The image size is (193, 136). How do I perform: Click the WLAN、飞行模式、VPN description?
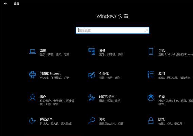click(55, 78)
